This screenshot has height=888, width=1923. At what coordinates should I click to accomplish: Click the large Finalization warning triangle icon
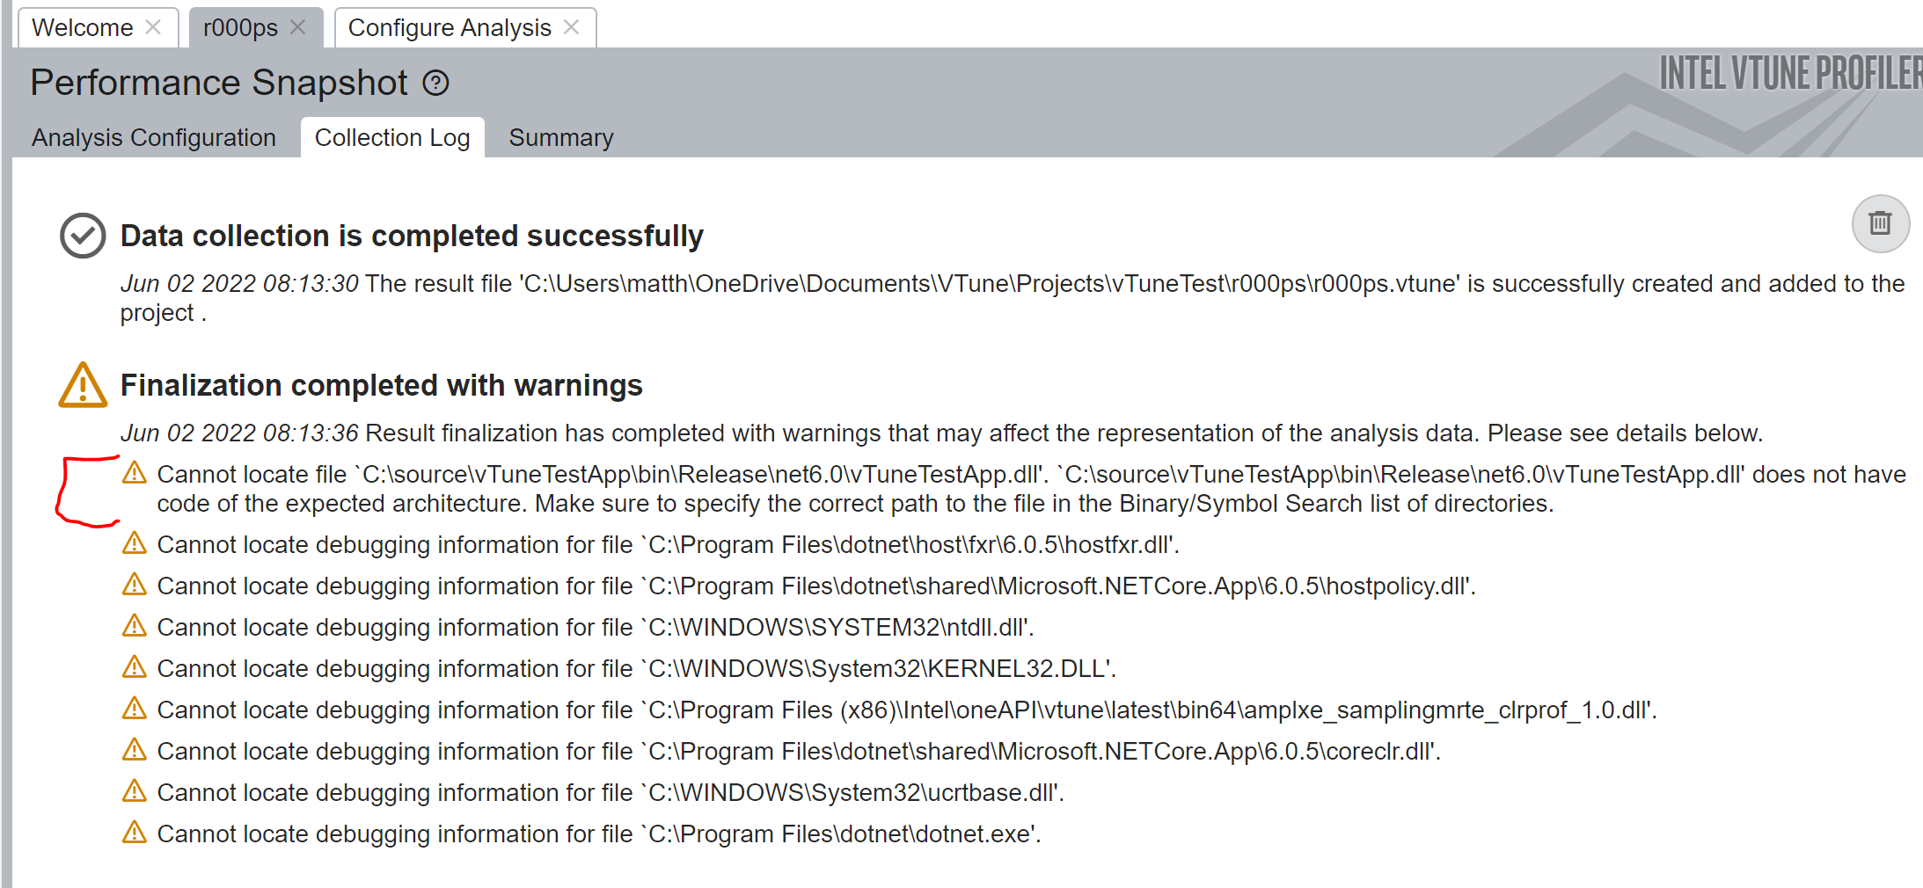[83, 385]
